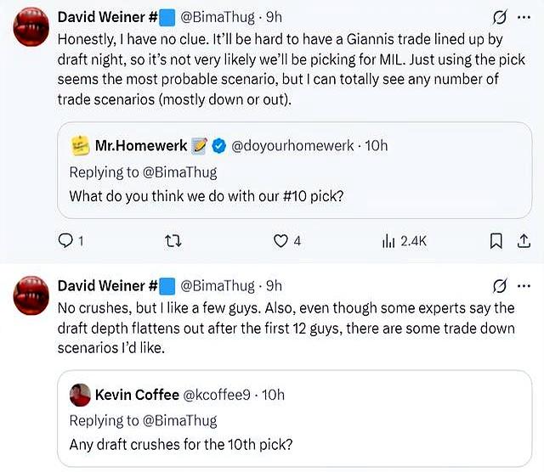Open quoted tweet about #10 pick
Viewport: 544px width, 472px height.
[295, 170]
